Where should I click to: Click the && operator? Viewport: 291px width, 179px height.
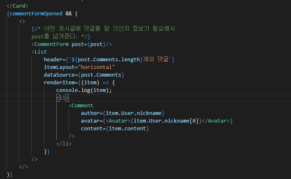pos(68,14)
